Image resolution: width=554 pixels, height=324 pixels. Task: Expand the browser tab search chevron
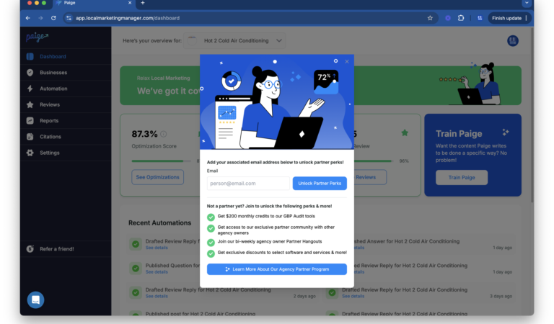point(527,3)
